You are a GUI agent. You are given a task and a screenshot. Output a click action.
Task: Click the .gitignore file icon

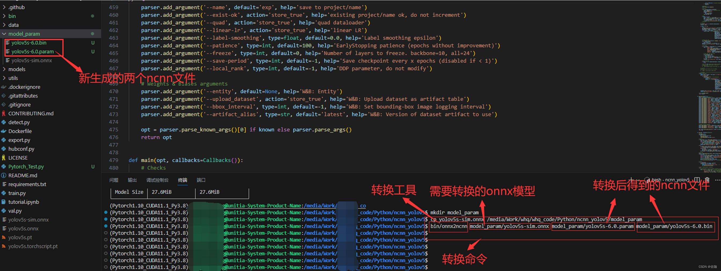point(4,105)
